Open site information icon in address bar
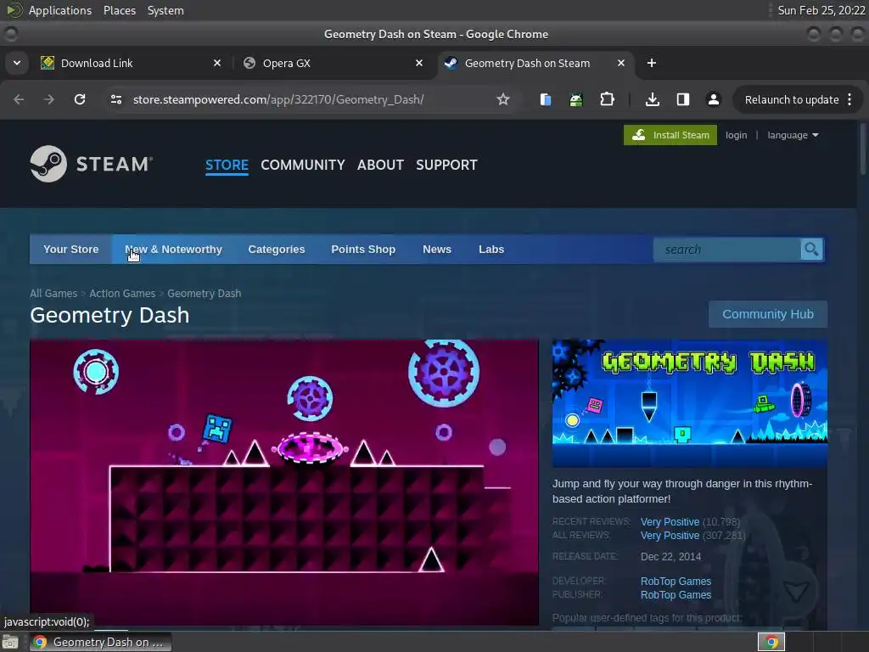This screenshot has height=652, width=869. pyautogui.click(x=115, y=99)
